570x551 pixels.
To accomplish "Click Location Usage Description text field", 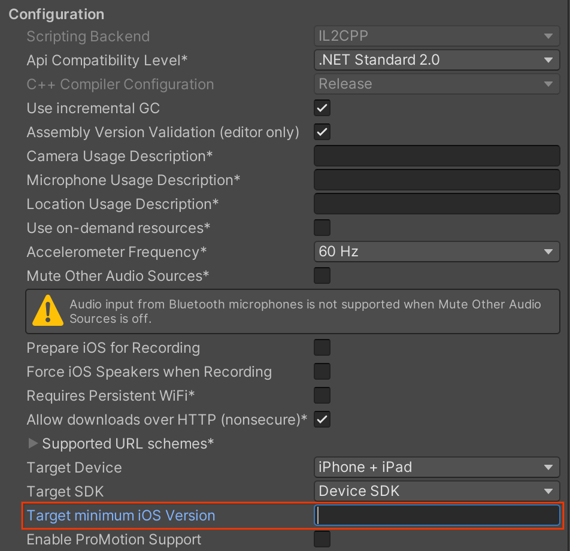I will (x=436, y=204).
